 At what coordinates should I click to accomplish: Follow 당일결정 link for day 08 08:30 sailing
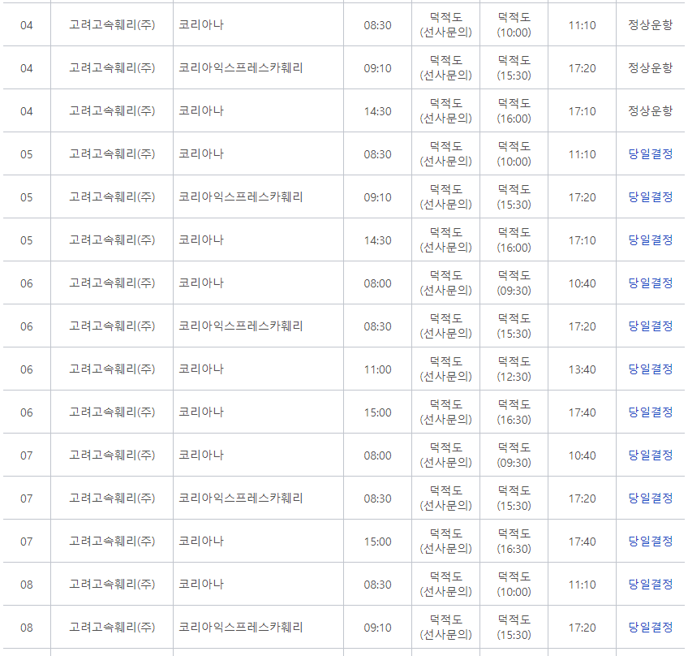pyautogui.click(x=650, y=585)
